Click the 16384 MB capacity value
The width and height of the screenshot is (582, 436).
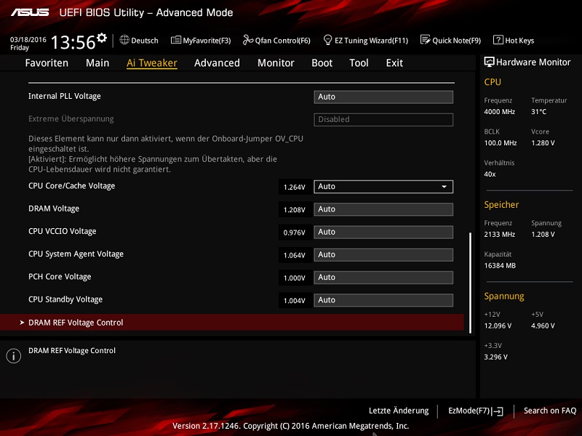[500, 265]
